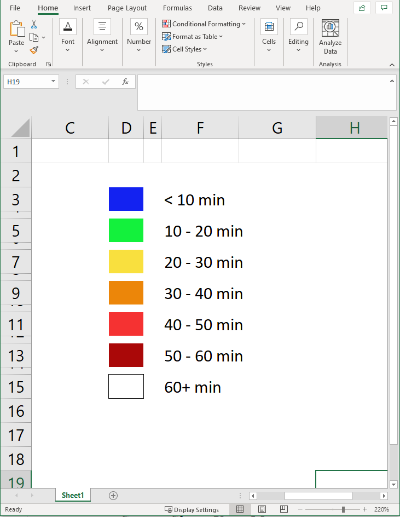Switch to Page Break Preview view
This screenshot has height=517, width=400.
tap(283, 509)
